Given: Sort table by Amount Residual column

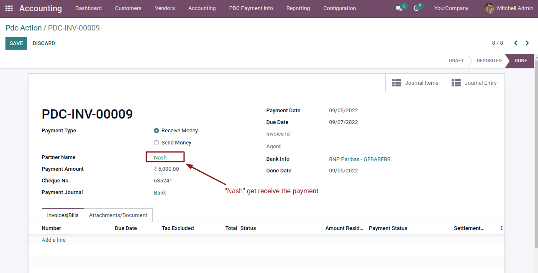Looking at the screenshot, I should (x=344, y=228).
